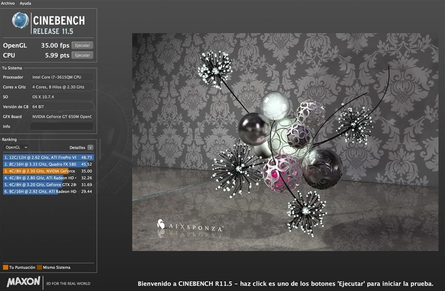Click the 48.73 score value

pyautogui.click(x=87, y=157)
